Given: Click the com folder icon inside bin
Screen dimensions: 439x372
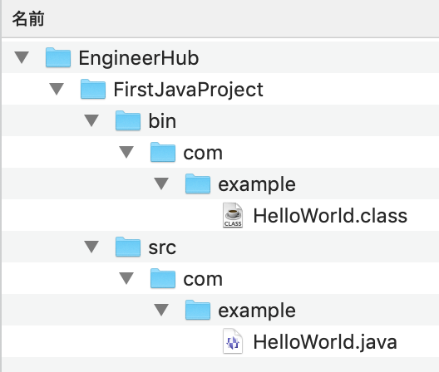Looking at the screenshot, I should [163, 152].
